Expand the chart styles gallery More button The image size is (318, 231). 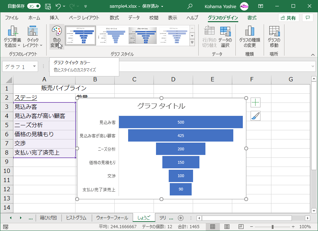pos(192,43)
